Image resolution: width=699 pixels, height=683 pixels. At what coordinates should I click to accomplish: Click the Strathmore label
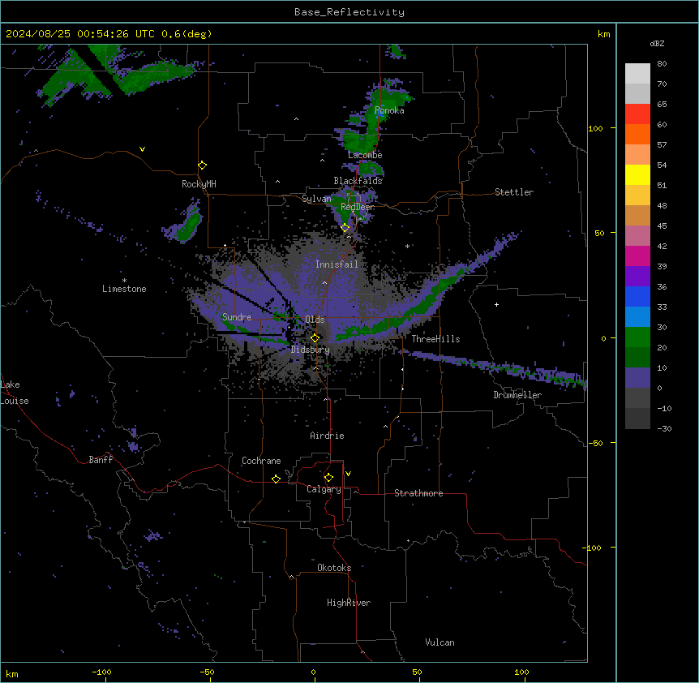(x=418, y=493)
